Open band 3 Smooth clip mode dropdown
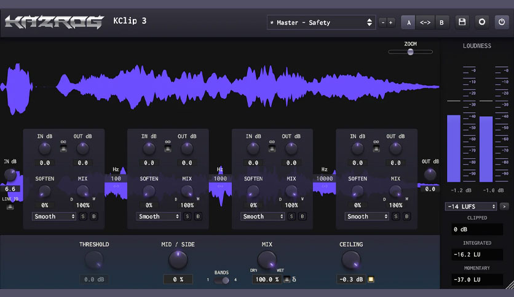The height and width of the screenshot is (297, 514). pos(263,217)
